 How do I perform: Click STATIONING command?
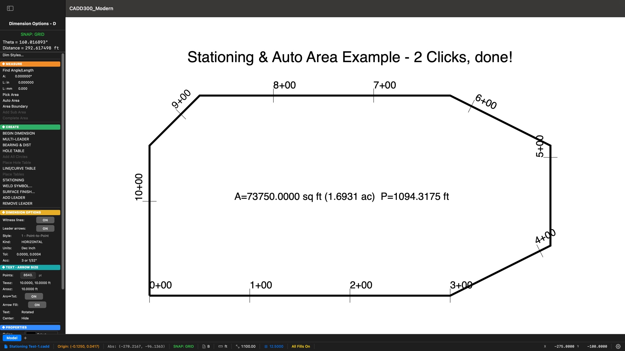13,180
